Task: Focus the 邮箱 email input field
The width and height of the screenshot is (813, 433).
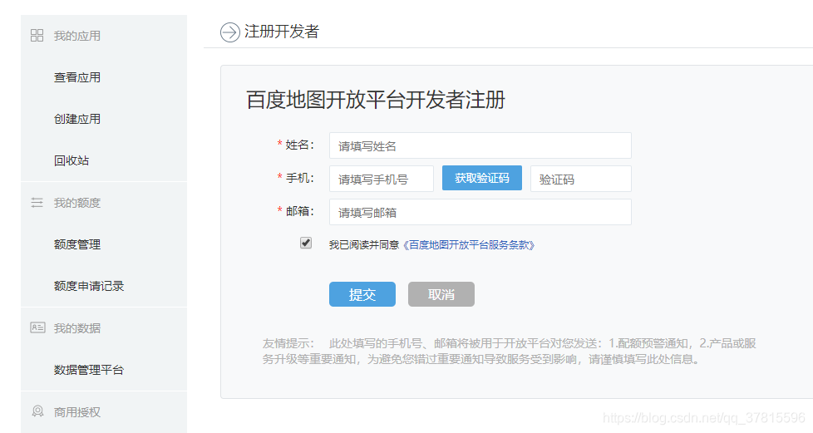Action: click(480, 212)
